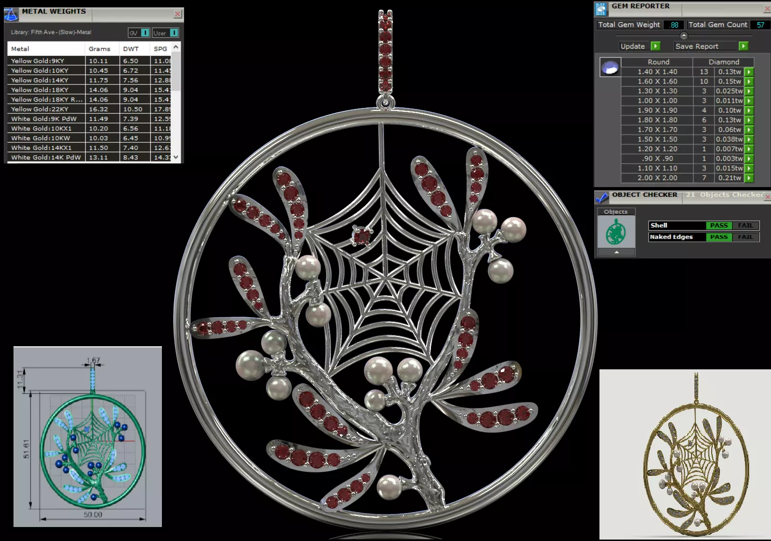Click the 16.32 grams value cell

[x=102, y=109]
